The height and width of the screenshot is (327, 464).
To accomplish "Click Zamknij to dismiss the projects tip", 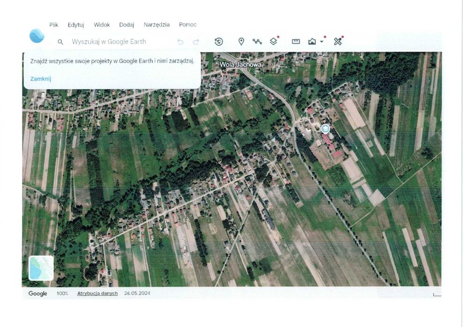I will pyautogui.click(x=41, y=79).
